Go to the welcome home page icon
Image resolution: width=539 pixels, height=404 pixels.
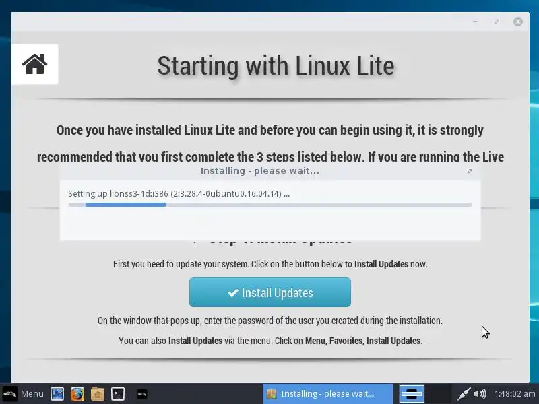coord(35,64)
